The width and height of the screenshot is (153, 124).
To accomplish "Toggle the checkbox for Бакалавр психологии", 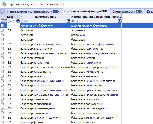I will [x=2, y=99].
